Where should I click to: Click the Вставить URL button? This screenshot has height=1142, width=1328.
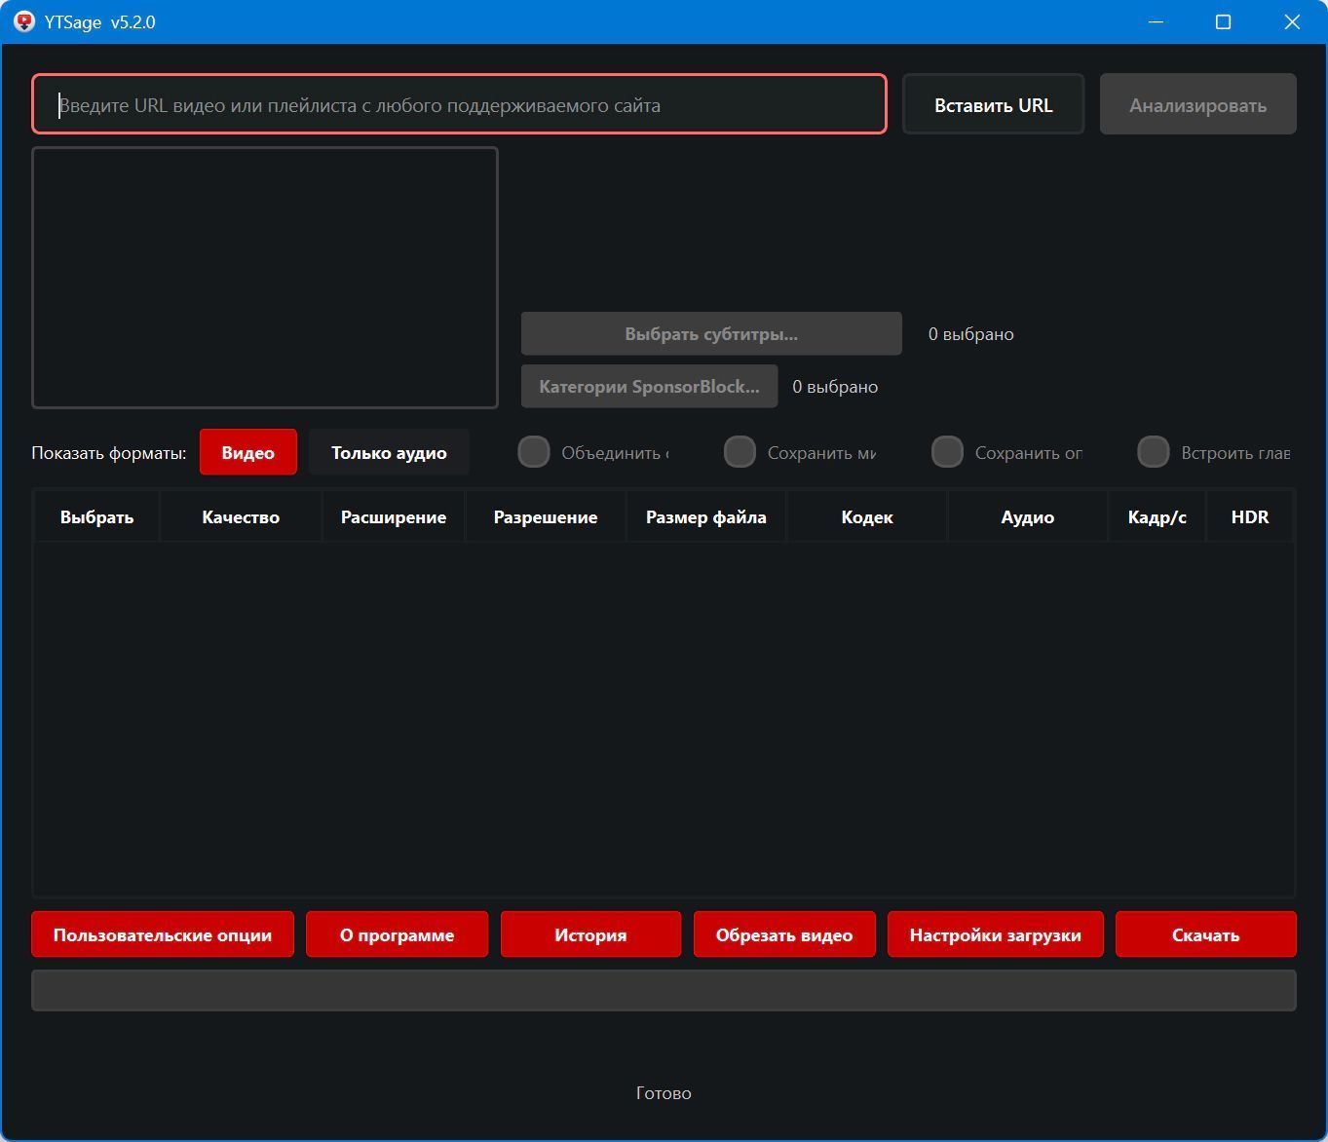[993, 104]
